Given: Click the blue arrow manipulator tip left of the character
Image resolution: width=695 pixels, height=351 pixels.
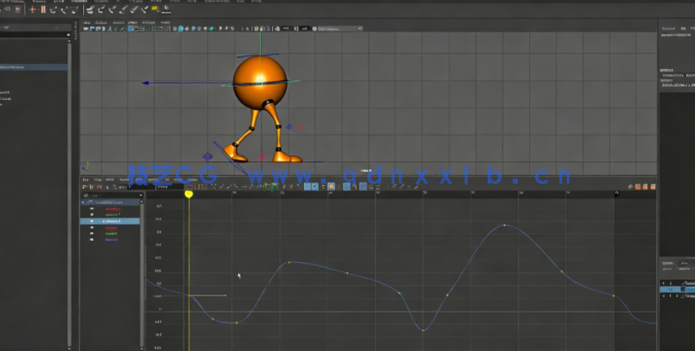Looking at the screenshot, I should tap(146, 83).
